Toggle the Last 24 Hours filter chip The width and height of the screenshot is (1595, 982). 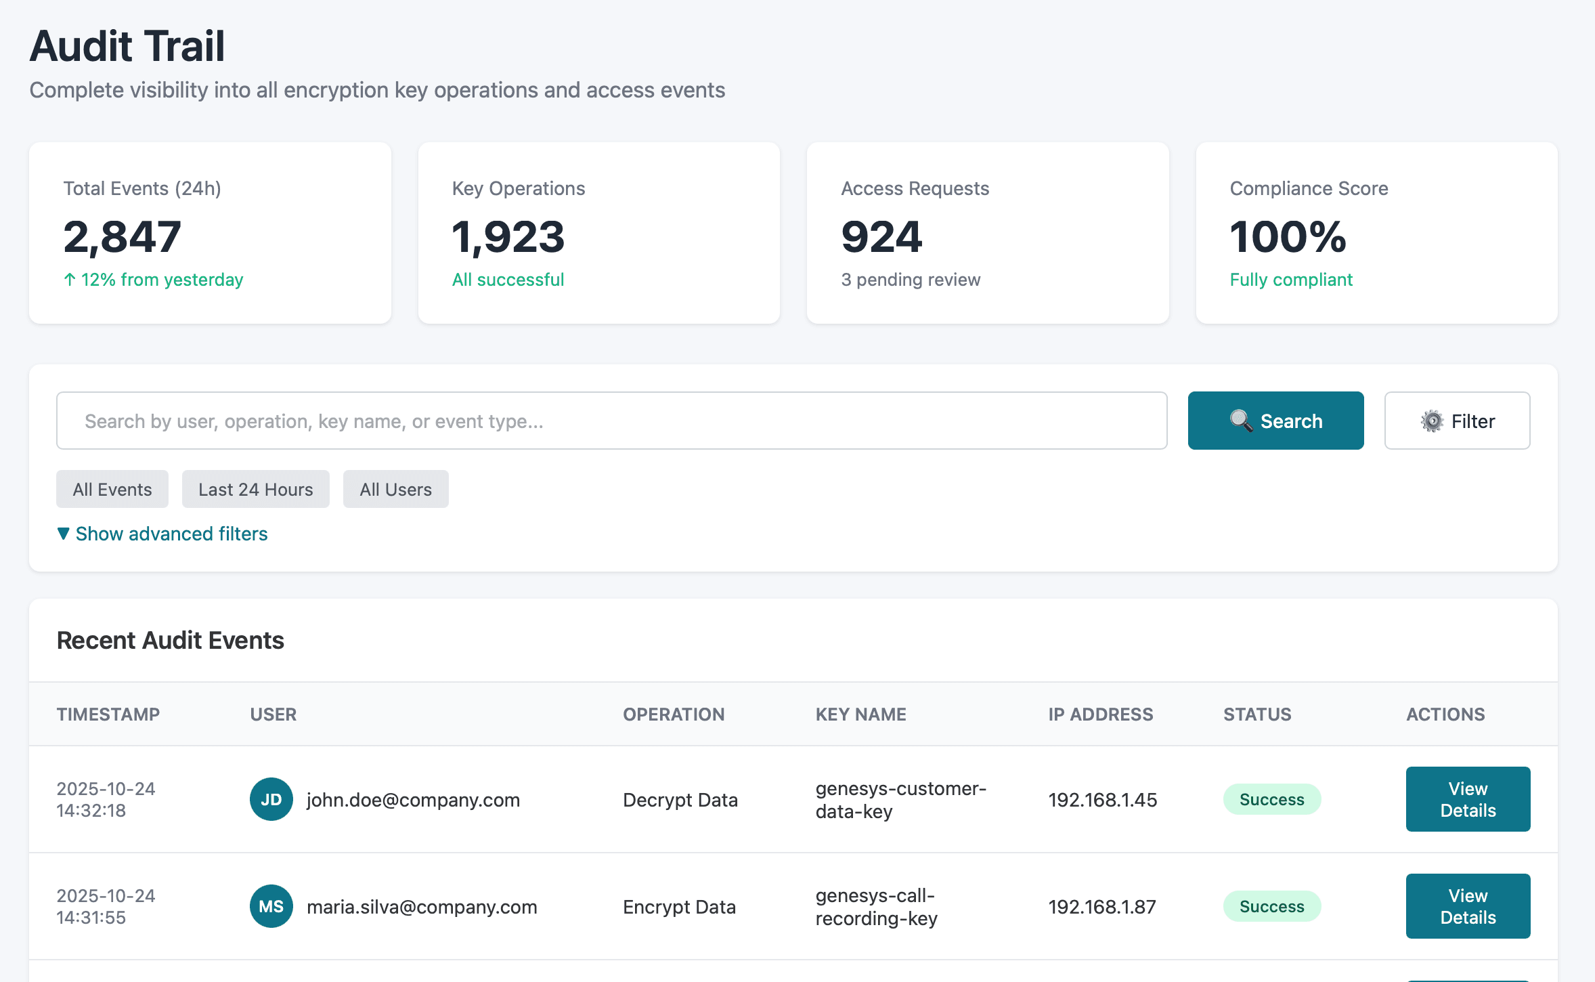click(x=255, y=489)
